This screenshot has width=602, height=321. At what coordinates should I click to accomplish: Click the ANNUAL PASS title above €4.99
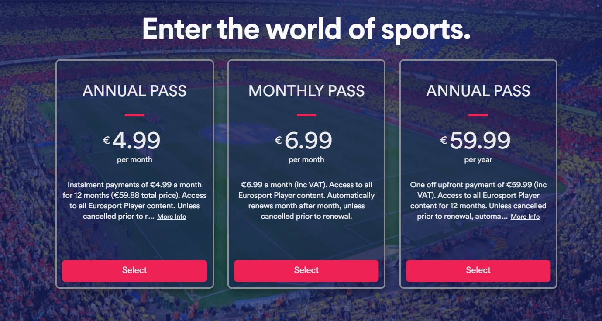pos(134,91)
